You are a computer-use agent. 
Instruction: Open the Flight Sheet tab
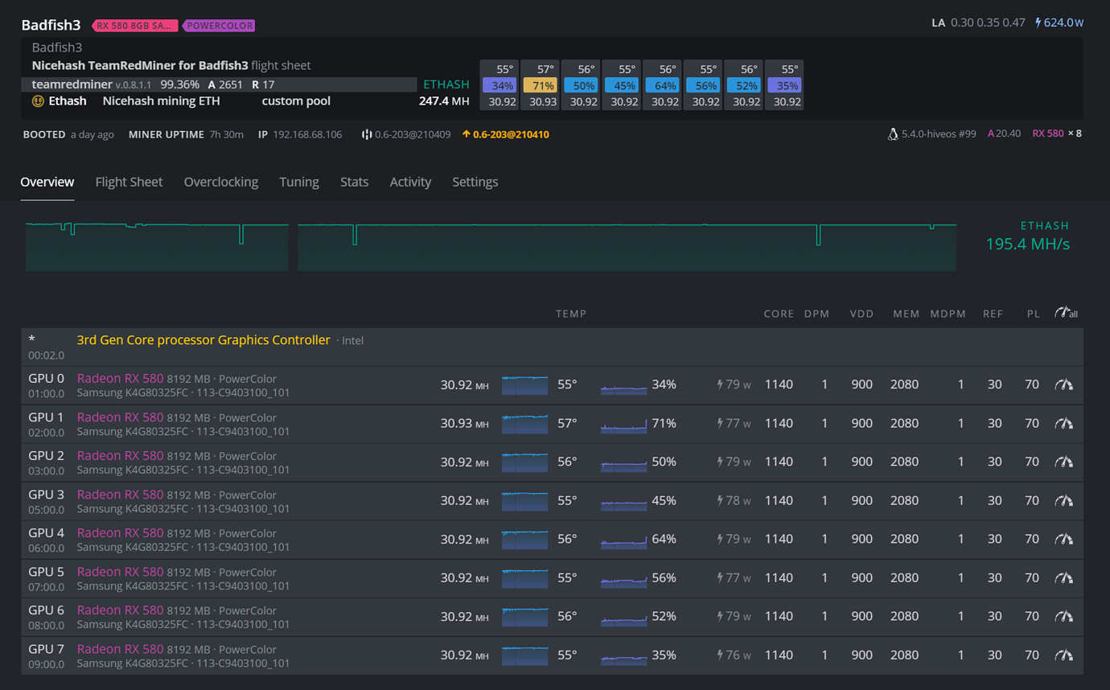[129, 182]
